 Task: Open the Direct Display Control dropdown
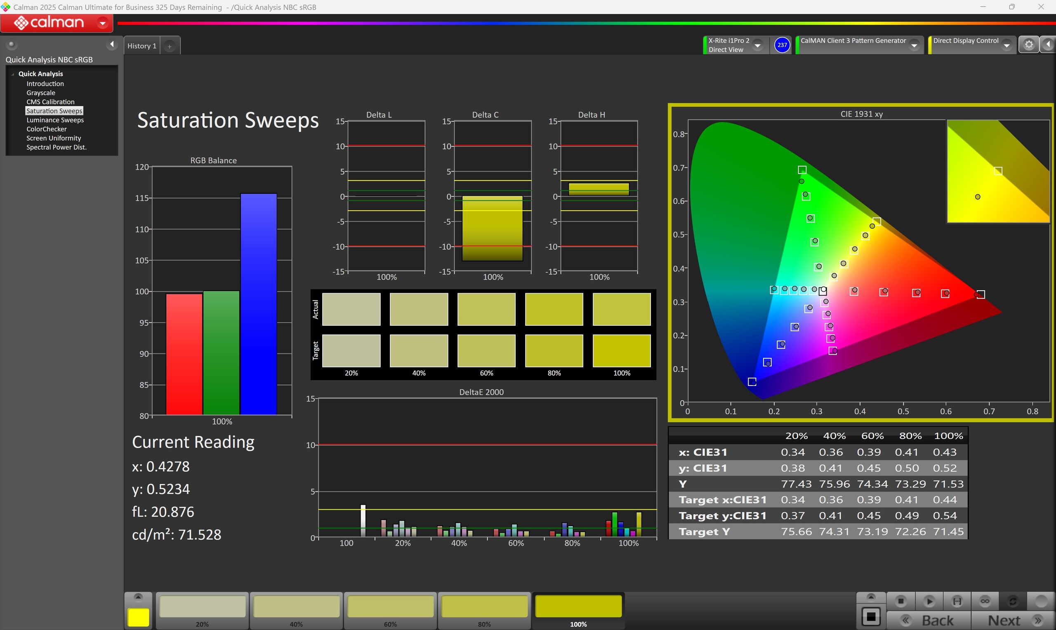1006,45
